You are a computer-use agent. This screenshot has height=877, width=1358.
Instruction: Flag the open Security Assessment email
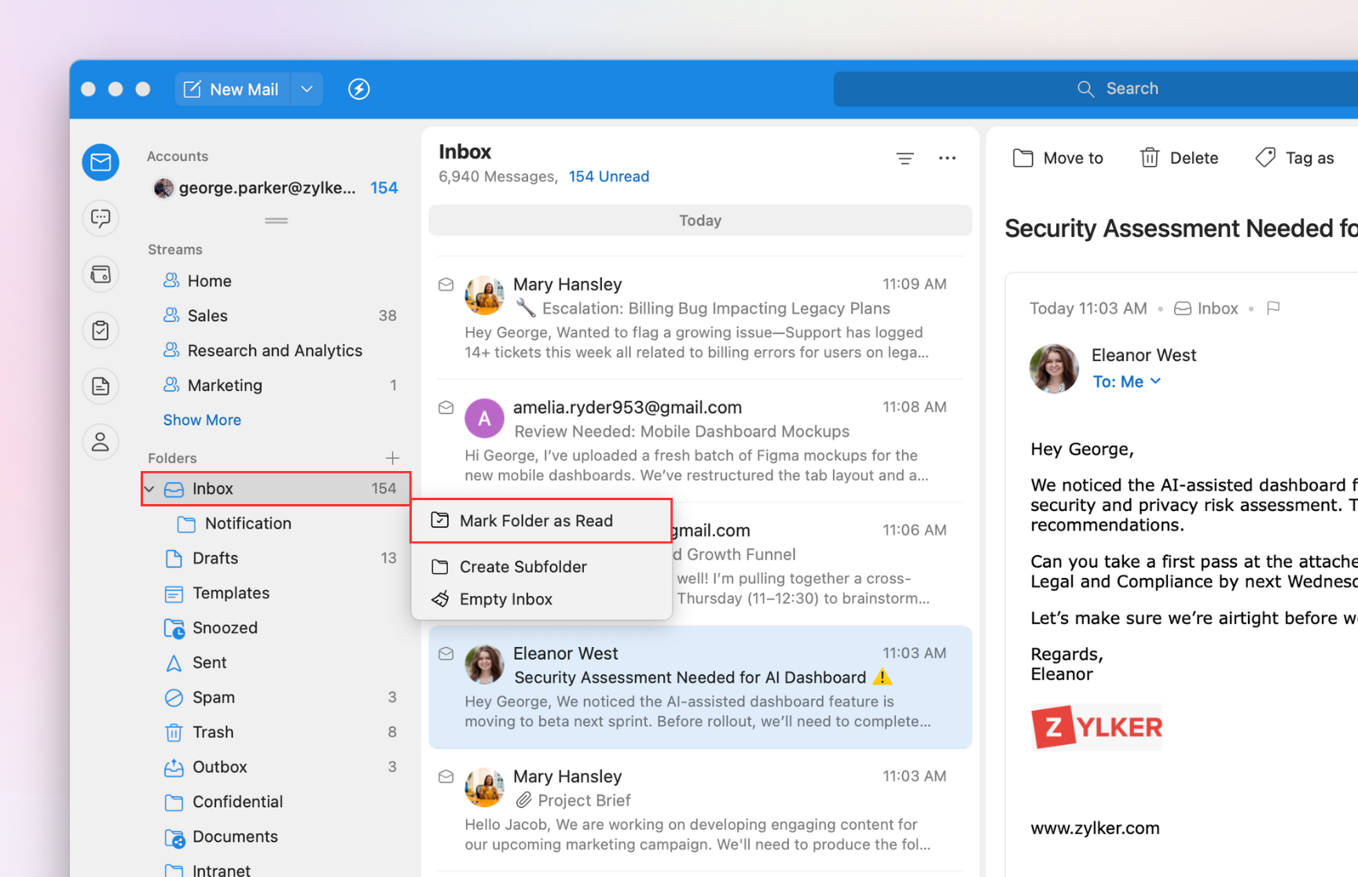point(1273,309)
